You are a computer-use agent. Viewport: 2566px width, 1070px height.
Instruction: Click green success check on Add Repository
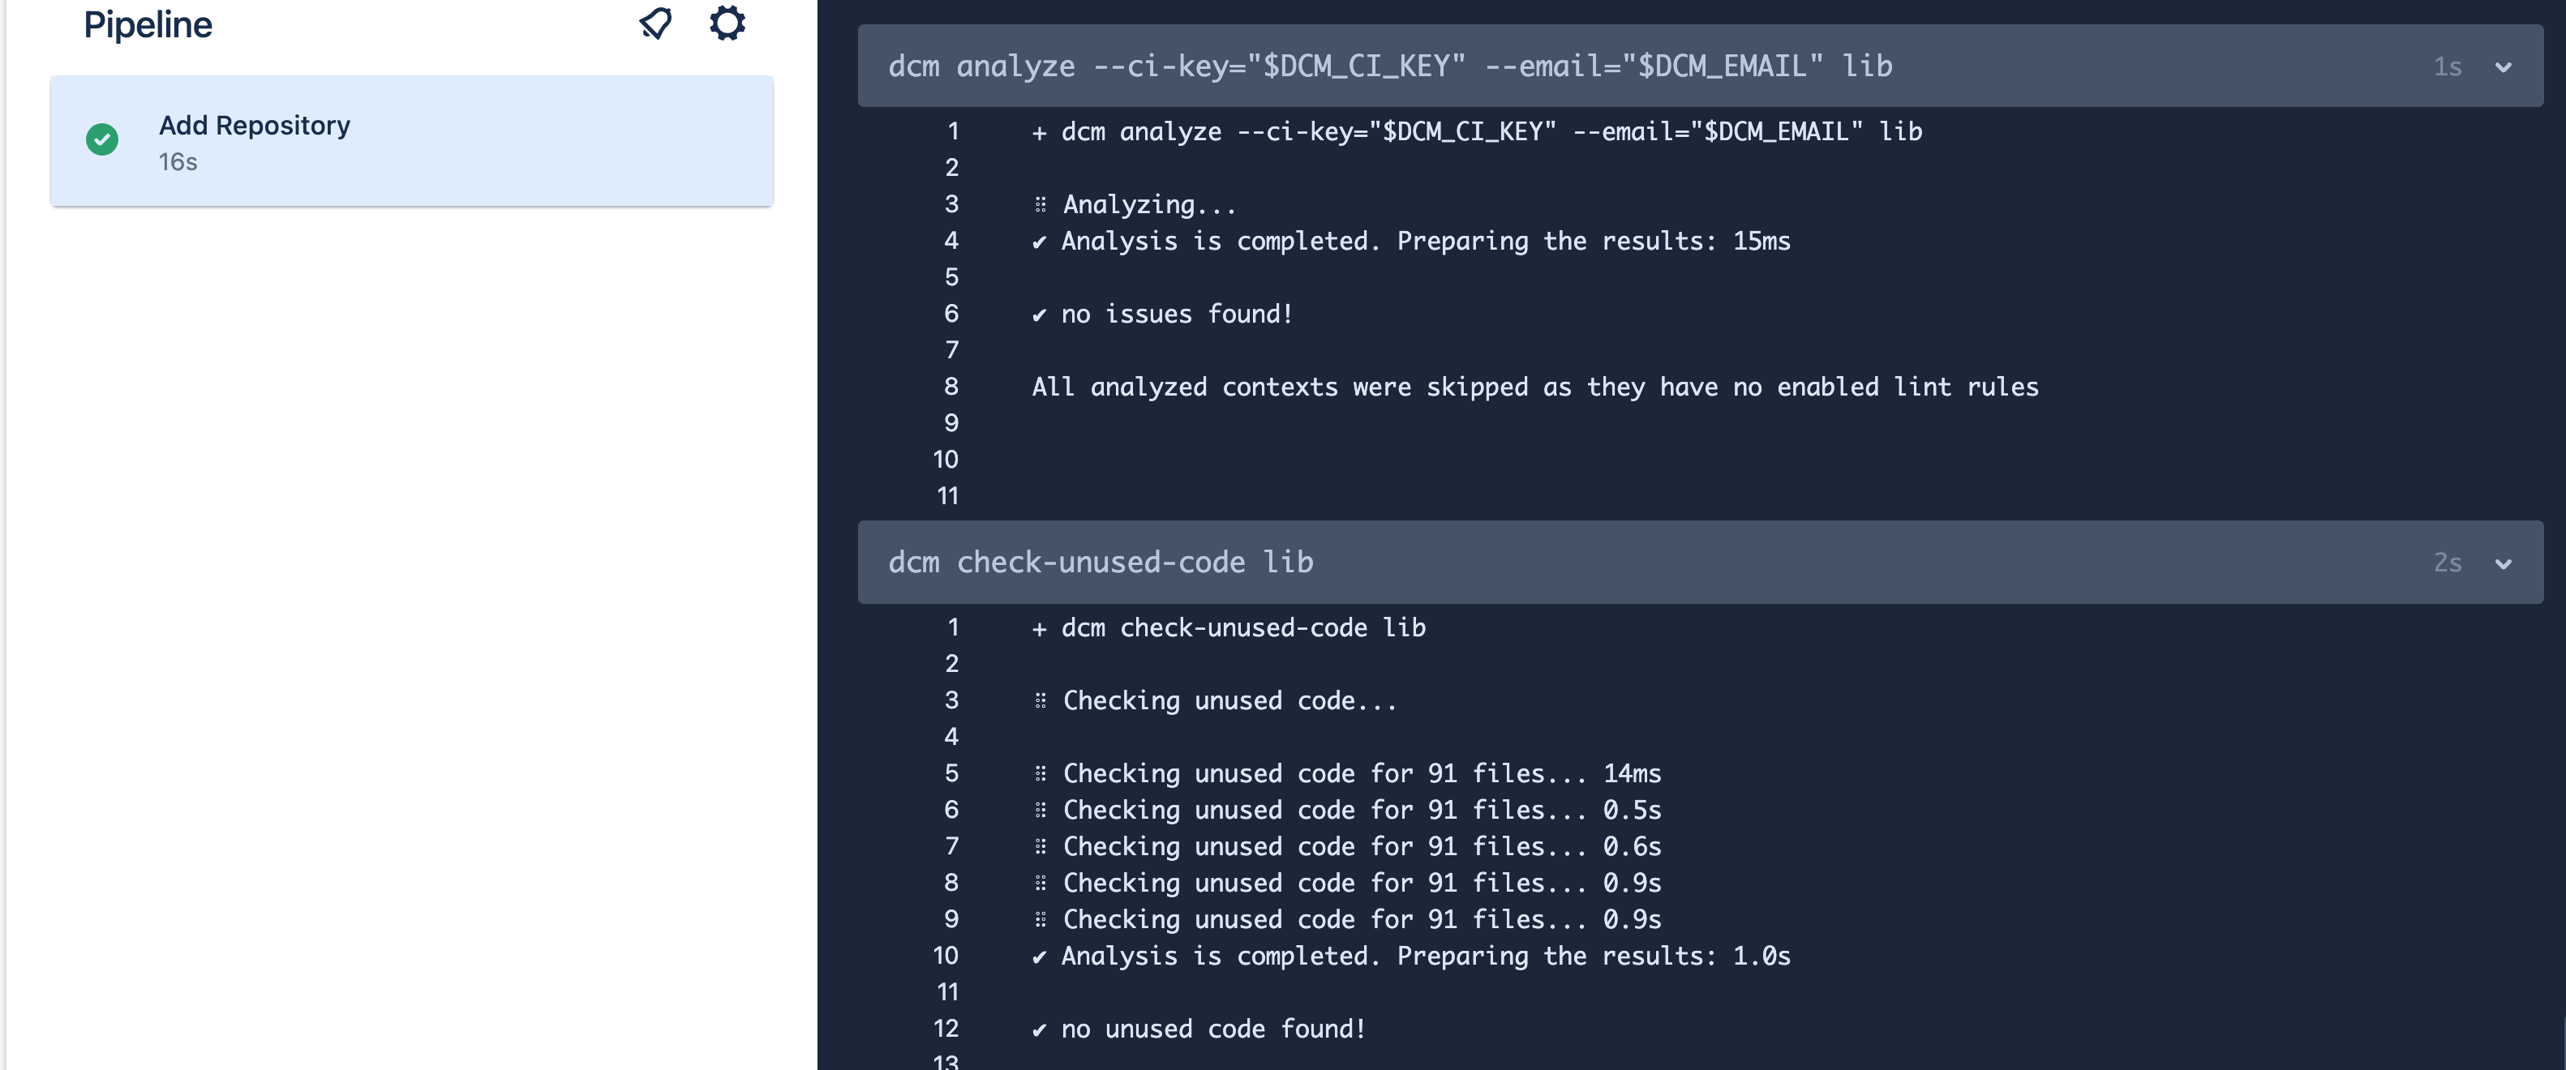[x=101, y=139]
